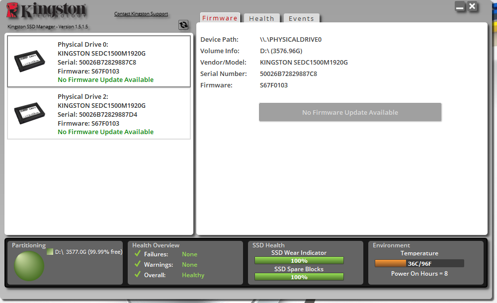Click the SSD Spare Blocks 100% bar

299,277
